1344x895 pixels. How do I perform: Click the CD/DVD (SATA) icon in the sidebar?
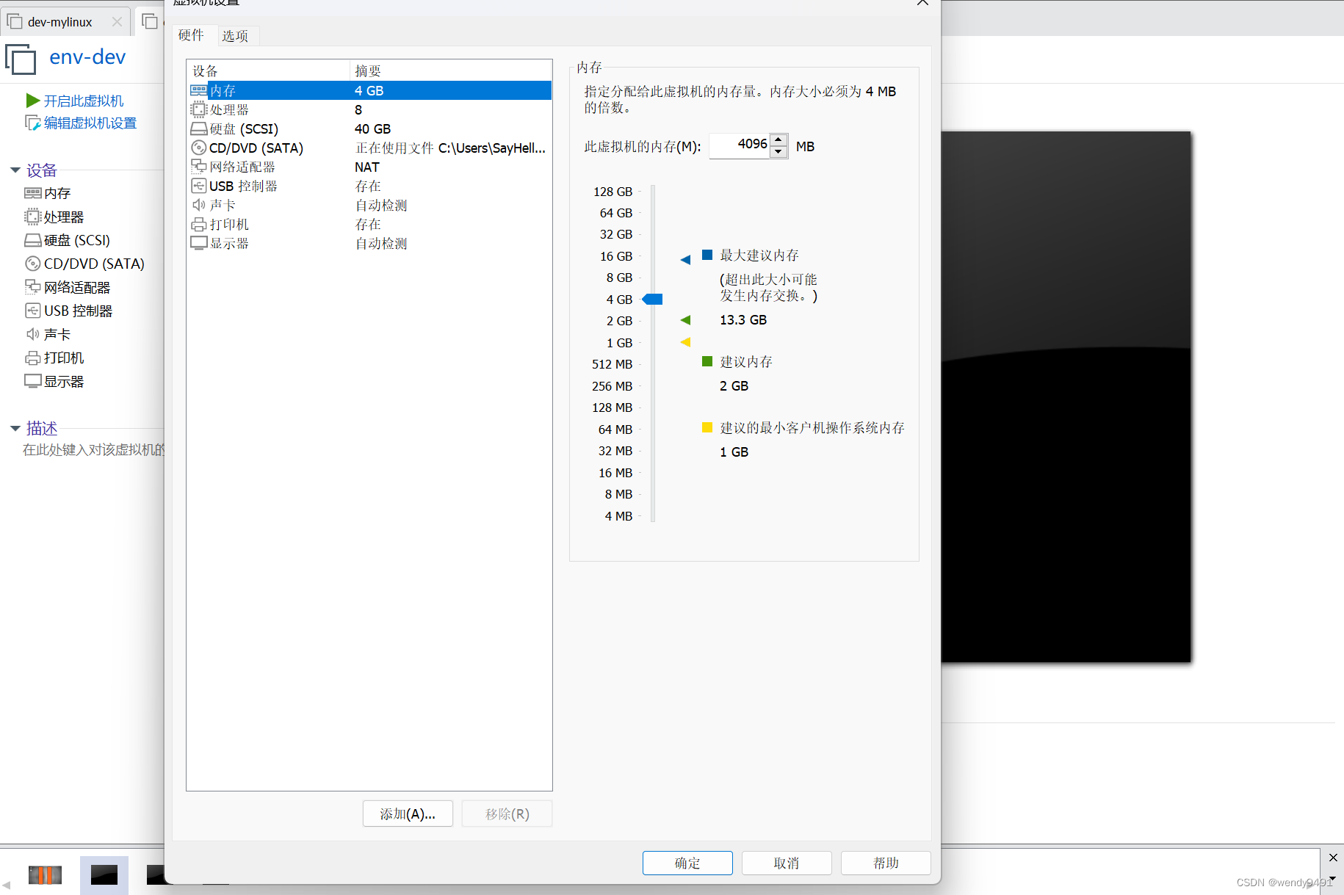coord(32,264)
